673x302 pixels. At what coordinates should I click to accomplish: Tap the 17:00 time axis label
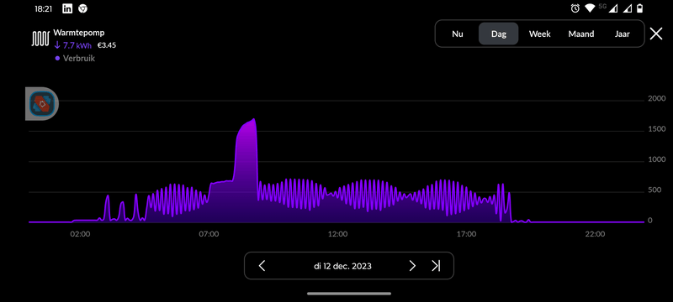pos(466,234)
